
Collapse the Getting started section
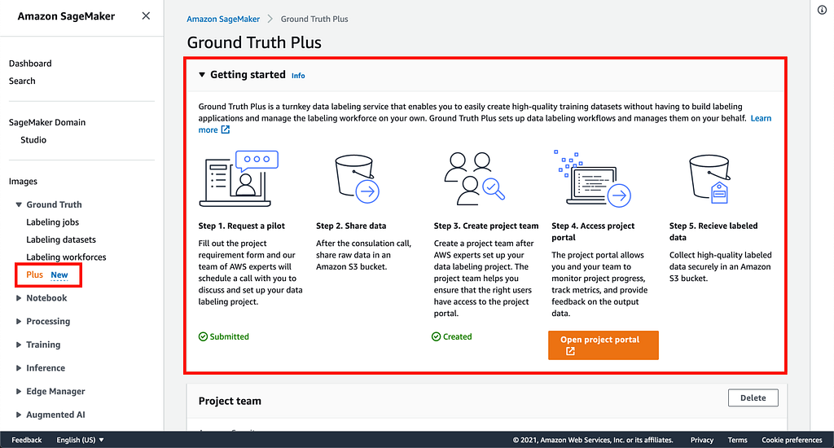pos(202,75)
